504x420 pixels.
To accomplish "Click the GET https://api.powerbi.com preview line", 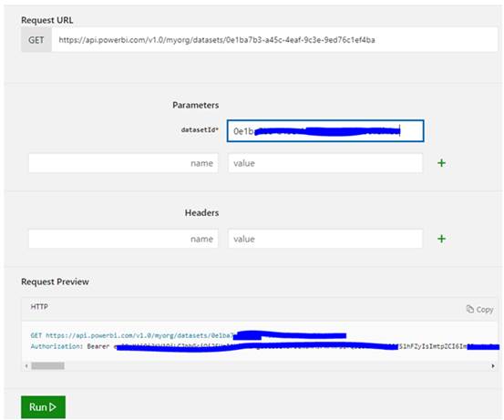I will point(189,335).
